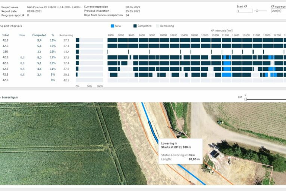Click the KM slider handle above map

coord(246,99)
